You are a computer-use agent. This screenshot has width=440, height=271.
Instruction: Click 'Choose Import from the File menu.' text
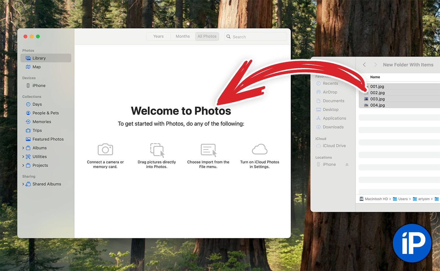tap(208, 165)
